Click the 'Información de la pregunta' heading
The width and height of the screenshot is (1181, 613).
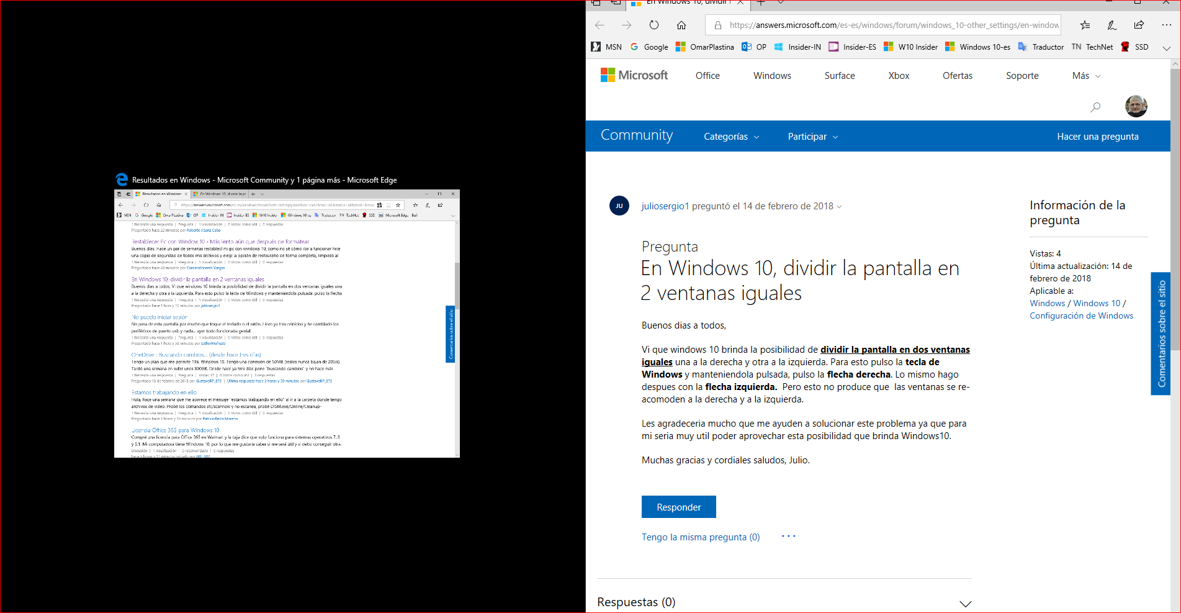coord(1077,212)
